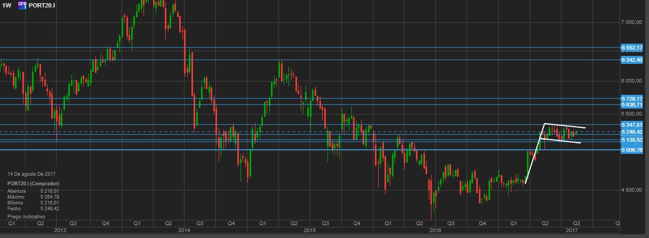Viewport: 649px width, 238px height.
Task: Click the Máximo value 5 264,79
Action: pos(49,196)
